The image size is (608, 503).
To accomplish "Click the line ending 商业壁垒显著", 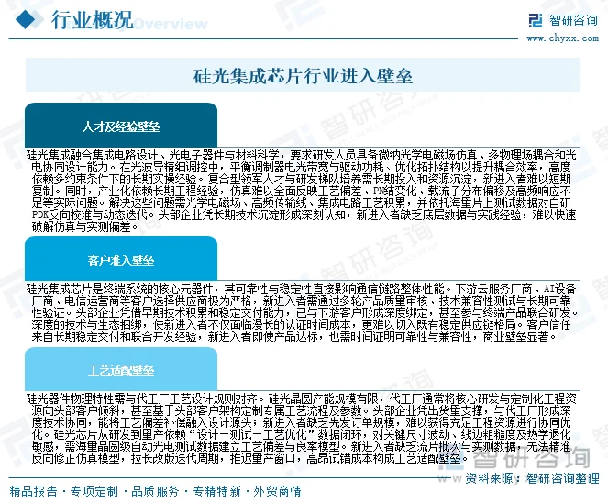I will click(294, 336).
